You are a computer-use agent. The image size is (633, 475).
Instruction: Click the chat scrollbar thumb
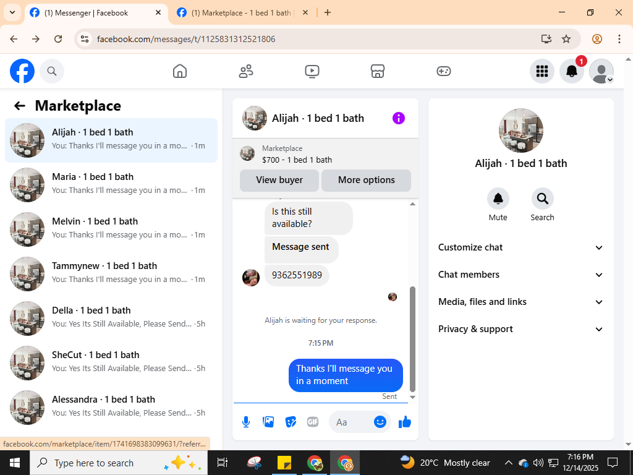412,340
